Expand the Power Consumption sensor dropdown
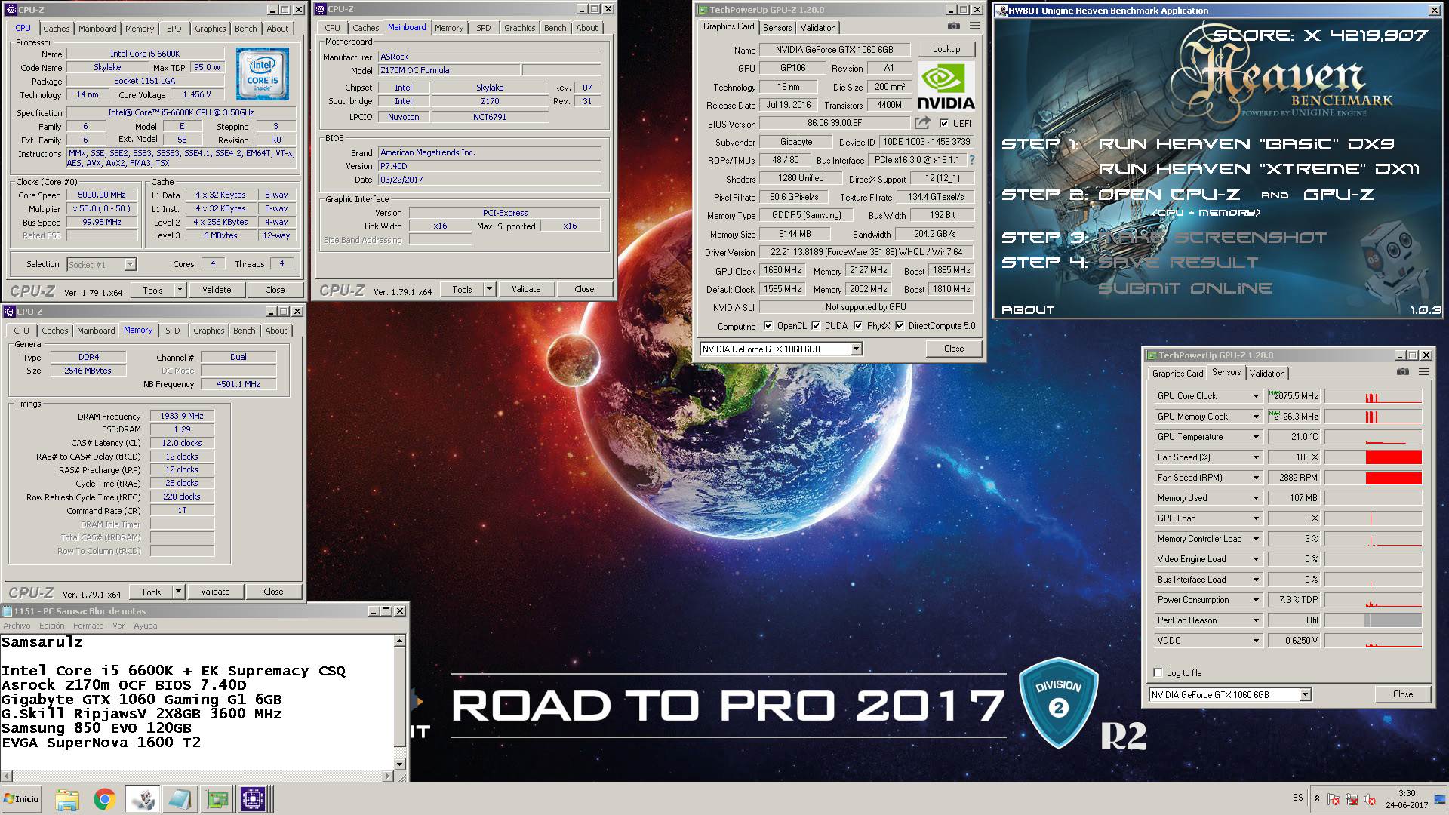Viewport: 1449px width, 815px height. [1256, 600]
